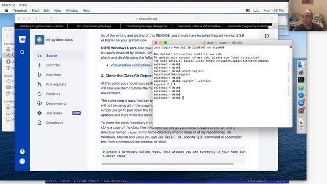Show the clock reading Mon 1:03 PM
The height and width of the screenshot is (184, 327).
click(x=273, y=10)
